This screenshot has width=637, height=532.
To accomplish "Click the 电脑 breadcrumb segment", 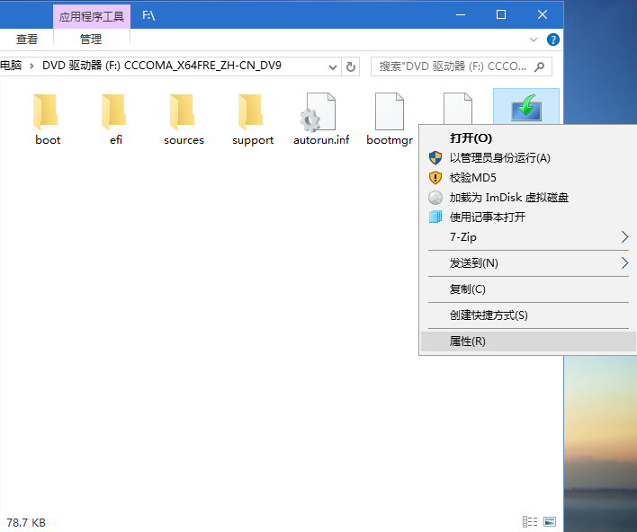I will [11, 66].
